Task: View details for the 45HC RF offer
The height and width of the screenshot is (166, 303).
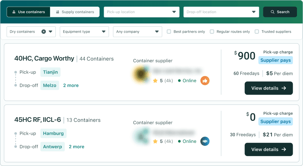Action: tap(269, 149)
